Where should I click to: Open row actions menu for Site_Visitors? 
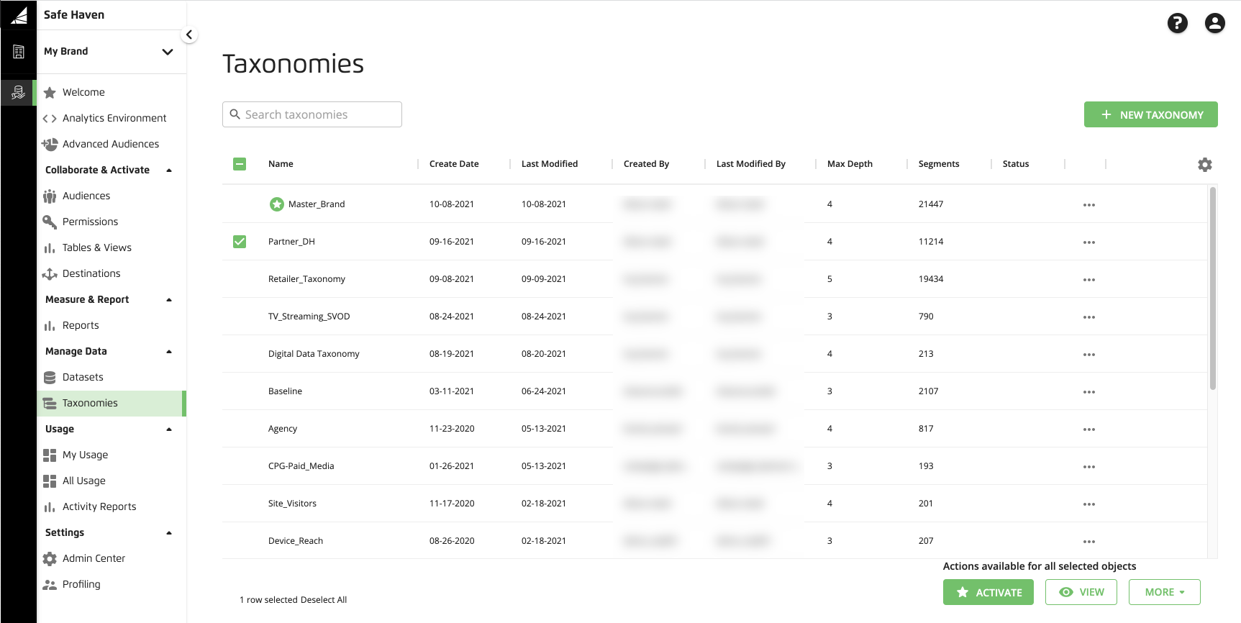1088,504
